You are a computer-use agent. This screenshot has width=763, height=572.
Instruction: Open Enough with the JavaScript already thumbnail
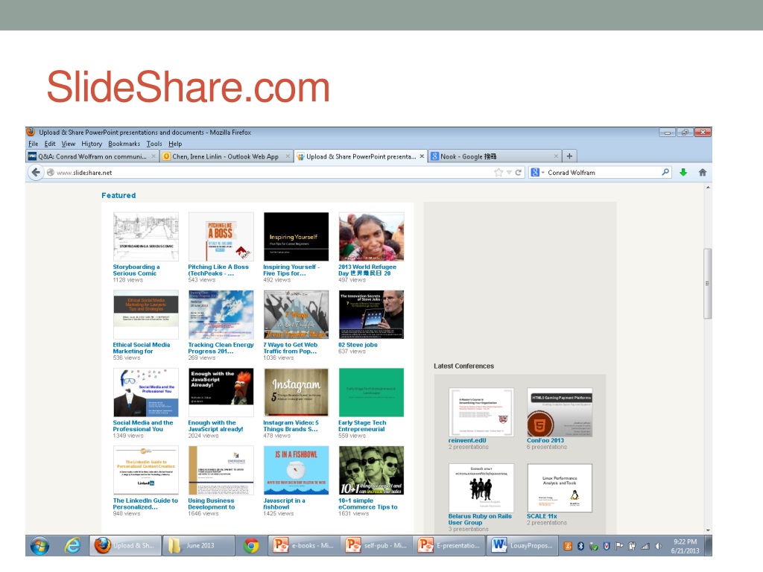221,392
